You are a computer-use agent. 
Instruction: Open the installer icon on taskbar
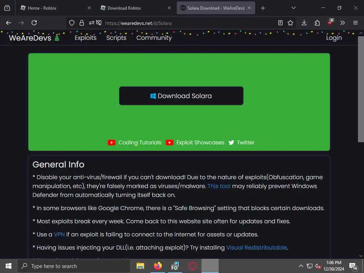[x=175, y=266]
